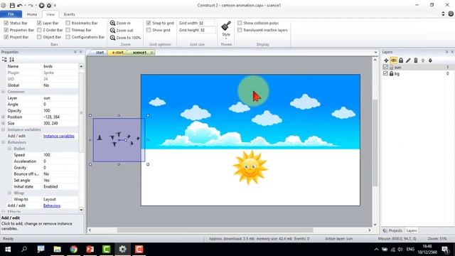The image size is (455, 256).
Task: Click the Undo arrow icon
Action: [x=19, y=5]
